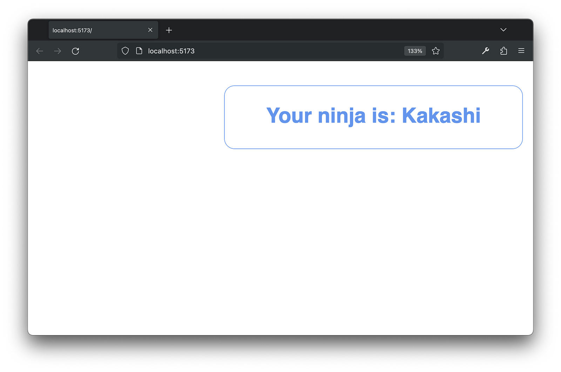
Task: Open the hamburger application menu
Action: pyautogui.click(x=521, y=51)
